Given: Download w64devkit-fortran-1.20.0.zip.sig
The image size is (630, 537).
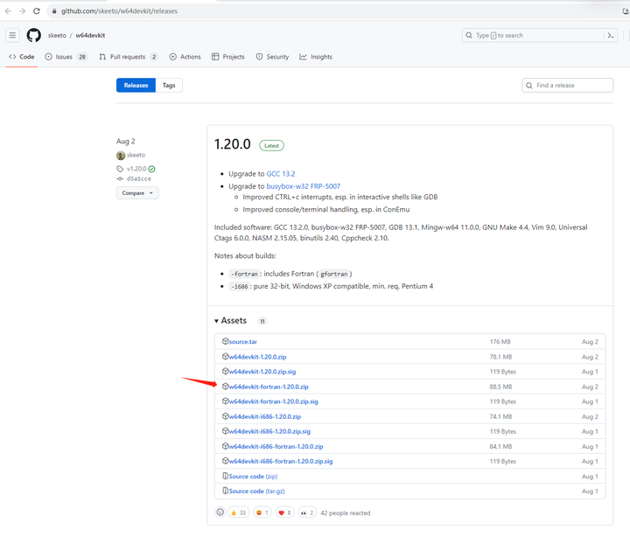Looking at the screenshot, I should [274, 401].
